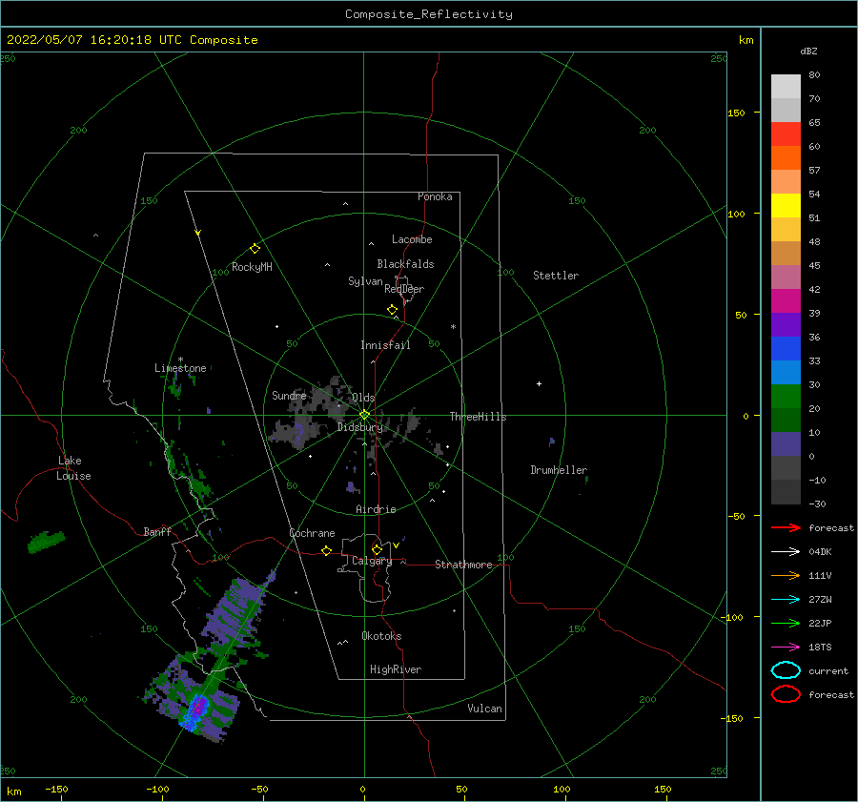The image size is (858, 802).
Task: Click the 42 dBZ magenta legend swatch
Action: (x=786, y=300)
